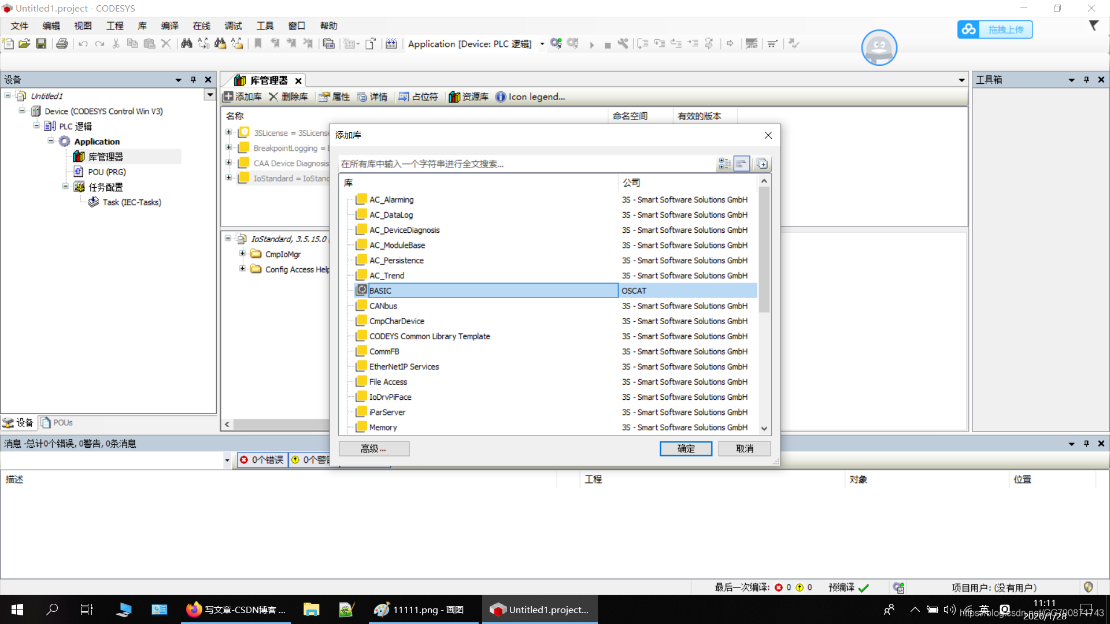
Task: Print using the printer toolbar icon
Action: (62, 43)
